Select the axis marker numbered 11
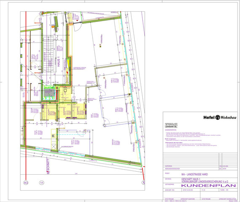This screenshot has height=202, width=240. (x=42, y=183)
